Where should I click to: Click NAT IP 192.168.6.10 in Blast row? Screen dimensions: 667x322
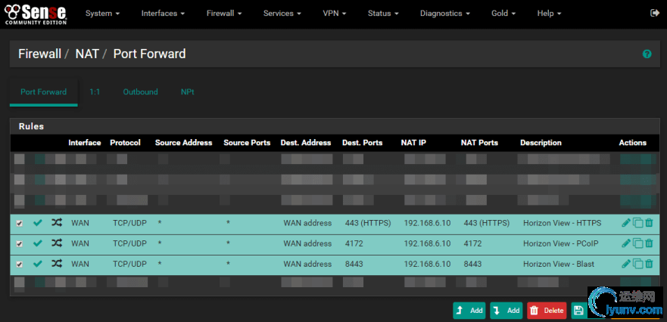pos(427,264)
